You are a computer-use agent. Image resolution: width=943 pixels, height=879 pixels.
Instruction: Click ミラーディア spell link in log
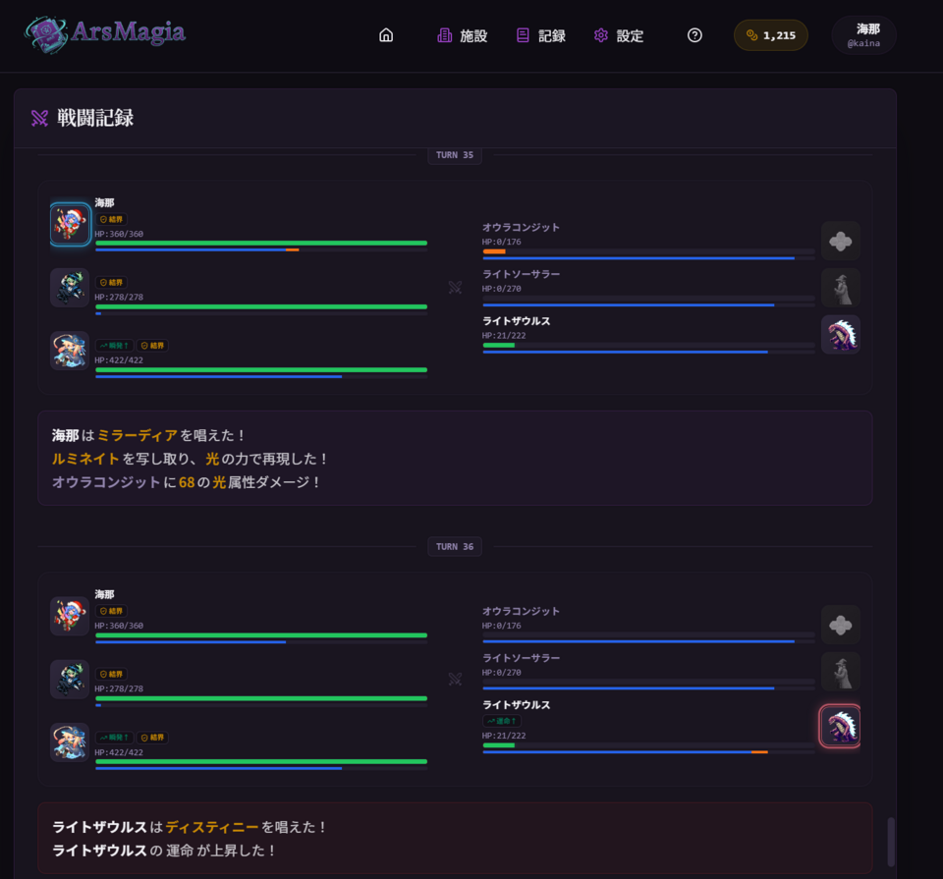(138, 435)
